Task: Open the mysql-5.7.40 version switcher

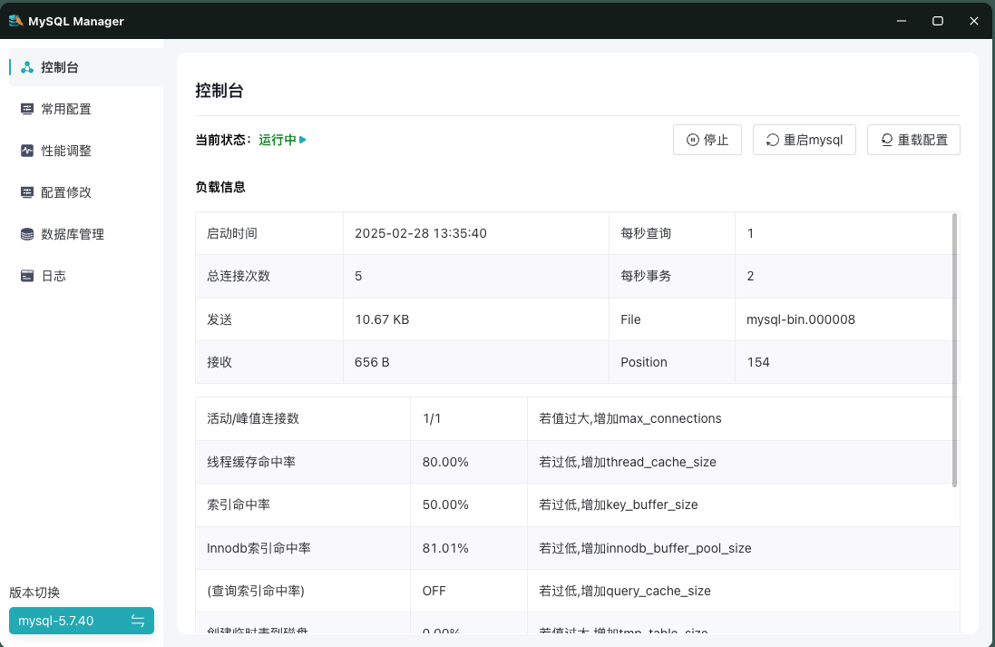Action: [82, 621]
